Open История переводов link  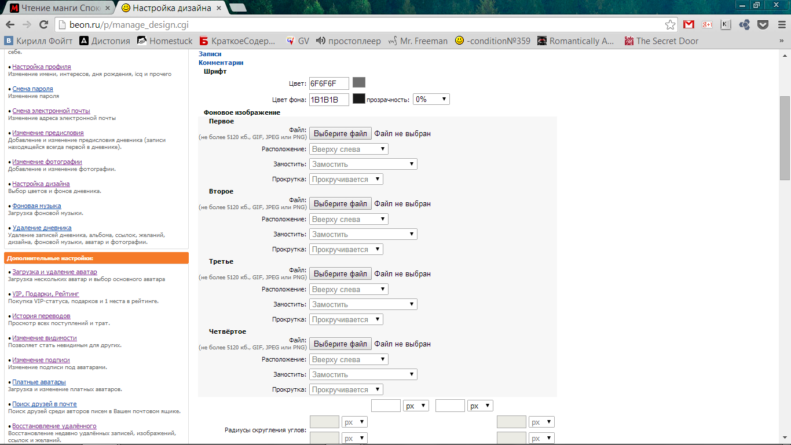(41, 316)
